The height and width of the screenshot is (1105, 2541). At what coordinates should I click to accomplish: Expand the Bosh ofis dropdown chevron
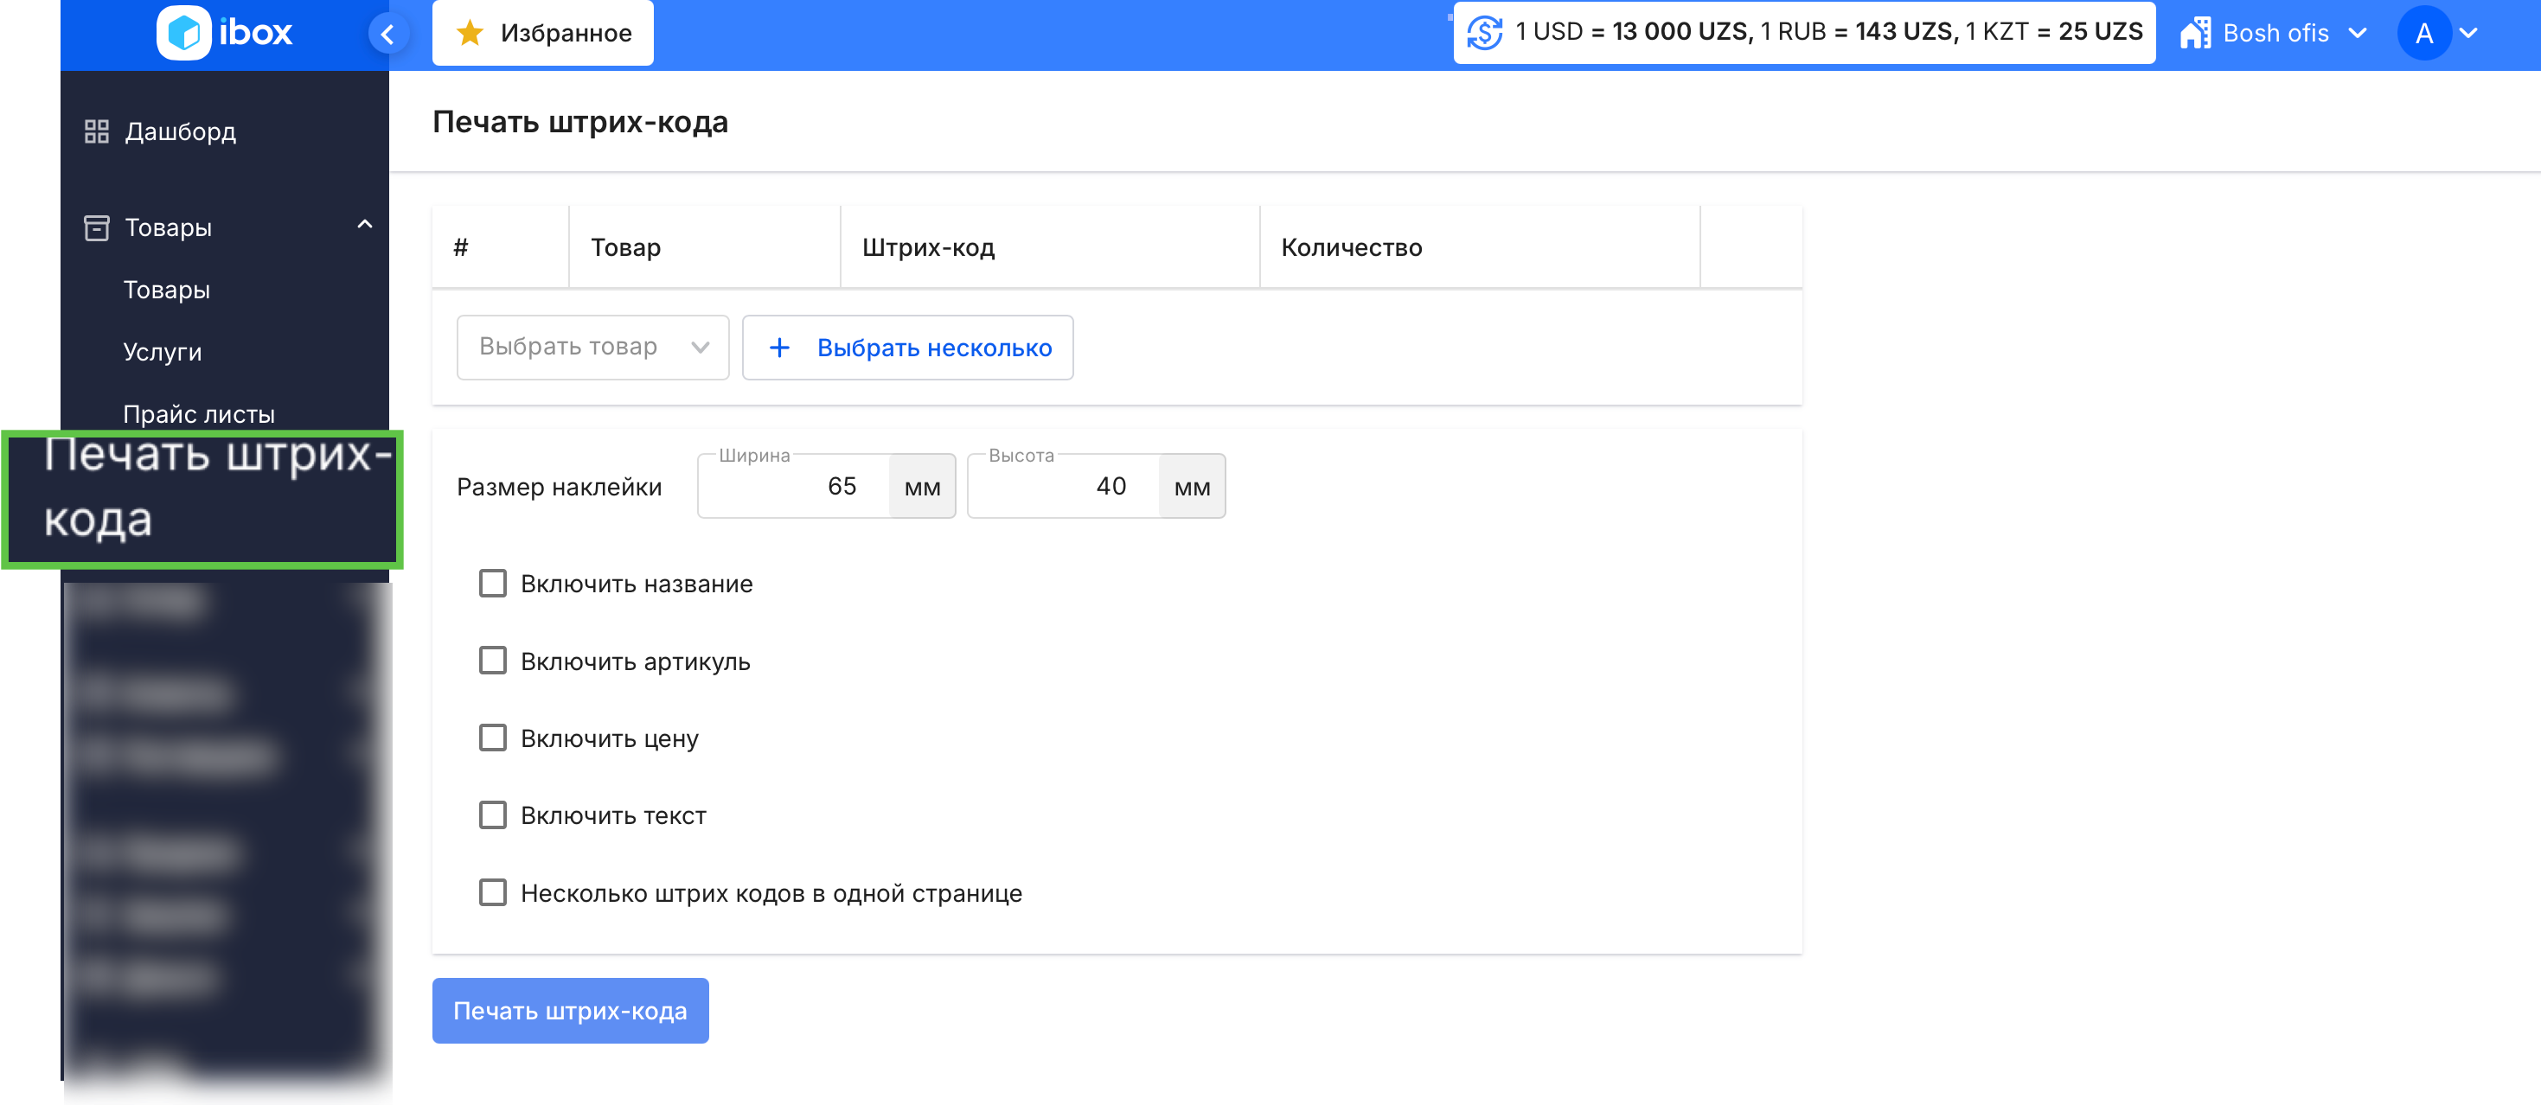[2358, 34]
